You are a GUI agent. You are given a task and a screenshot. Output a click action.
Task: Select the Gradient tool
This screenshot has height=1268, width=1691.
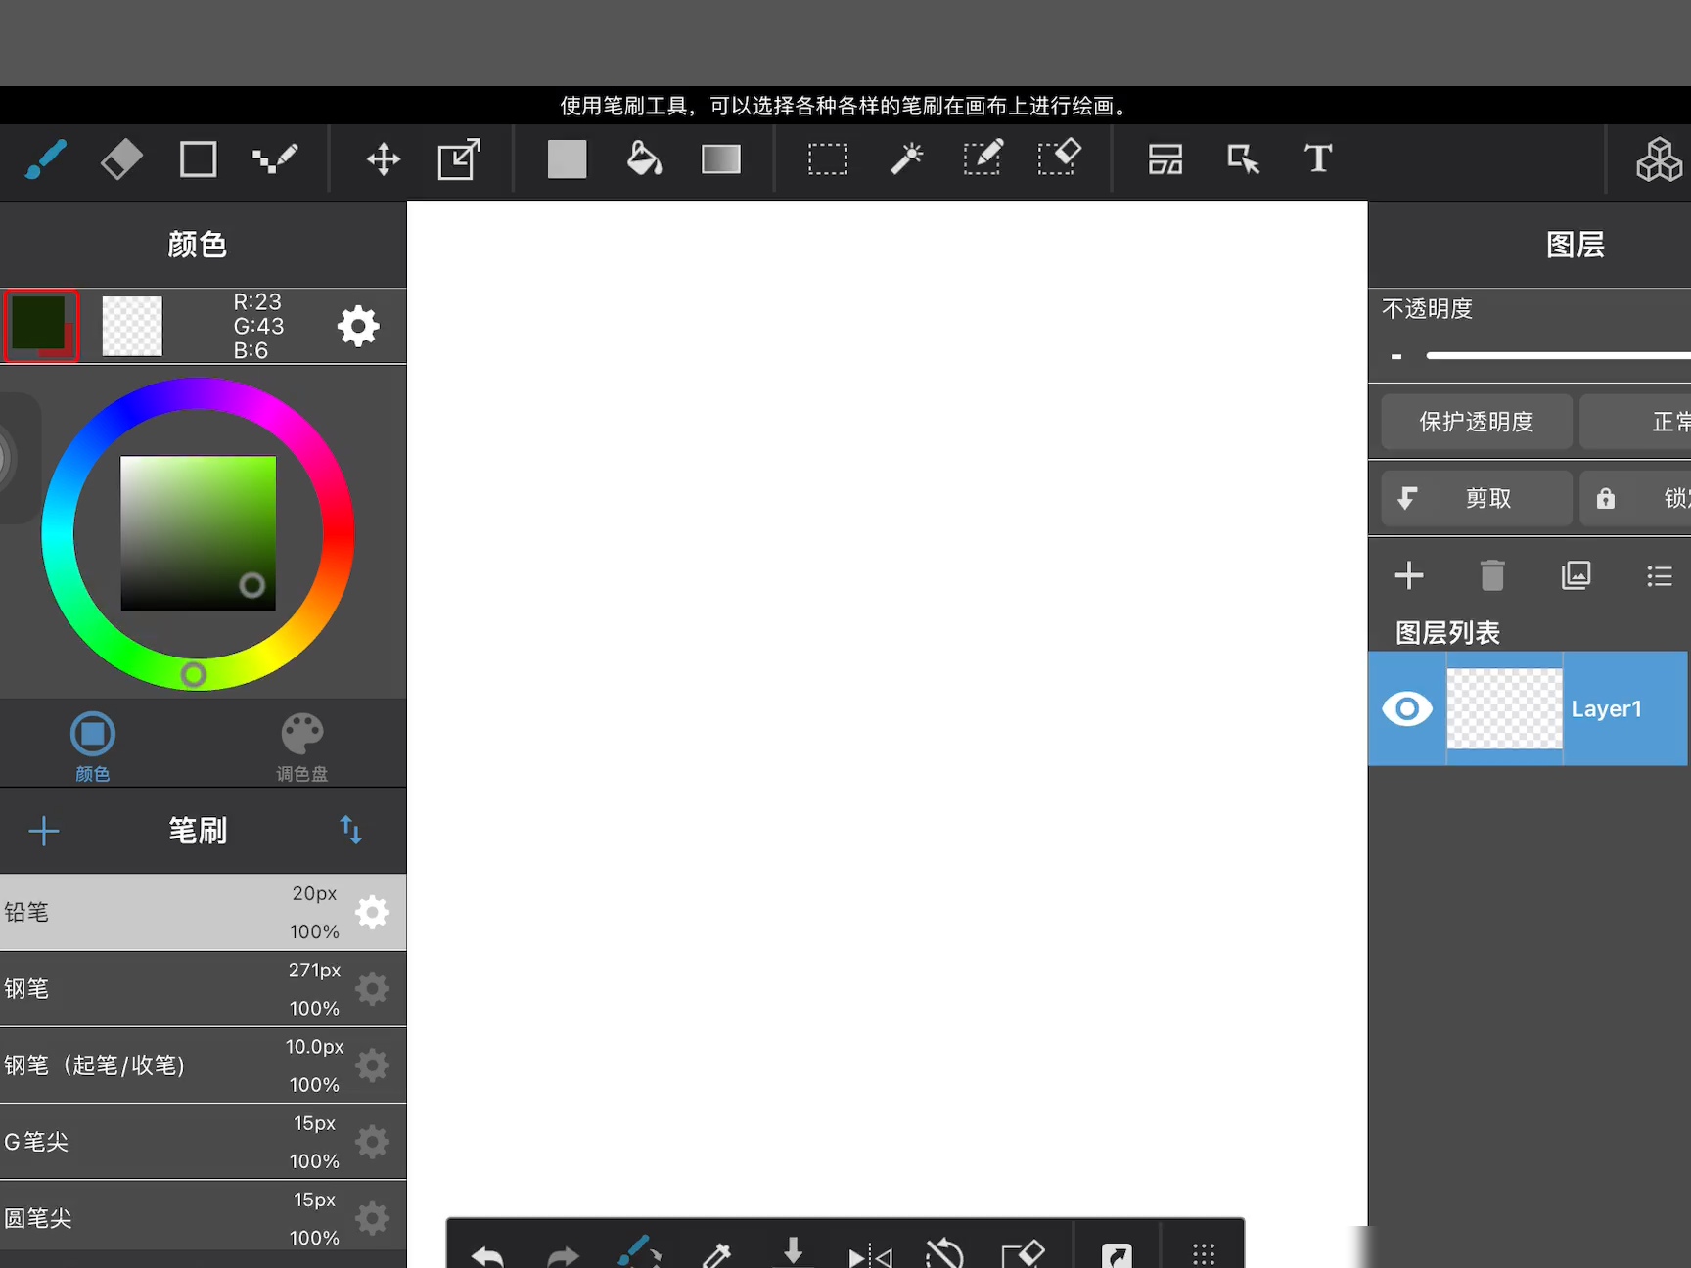pos(721,159)
